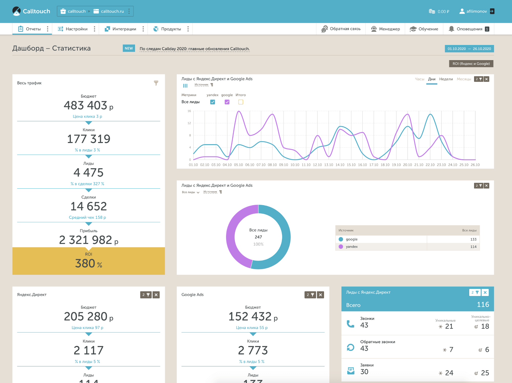
Task: Click the Обратная связь feedback icon
Action: pos(325,29)
